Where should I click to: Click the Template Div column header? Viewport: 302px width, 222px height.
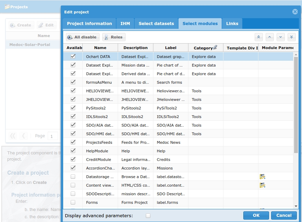pos(241,48)
